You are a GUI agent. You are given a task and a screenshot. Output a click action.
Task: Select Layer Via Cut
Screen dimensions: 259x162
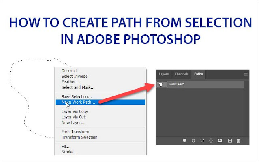point(73,117)
